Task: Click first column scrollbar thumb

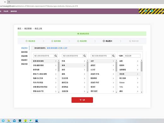Action: 59,66
